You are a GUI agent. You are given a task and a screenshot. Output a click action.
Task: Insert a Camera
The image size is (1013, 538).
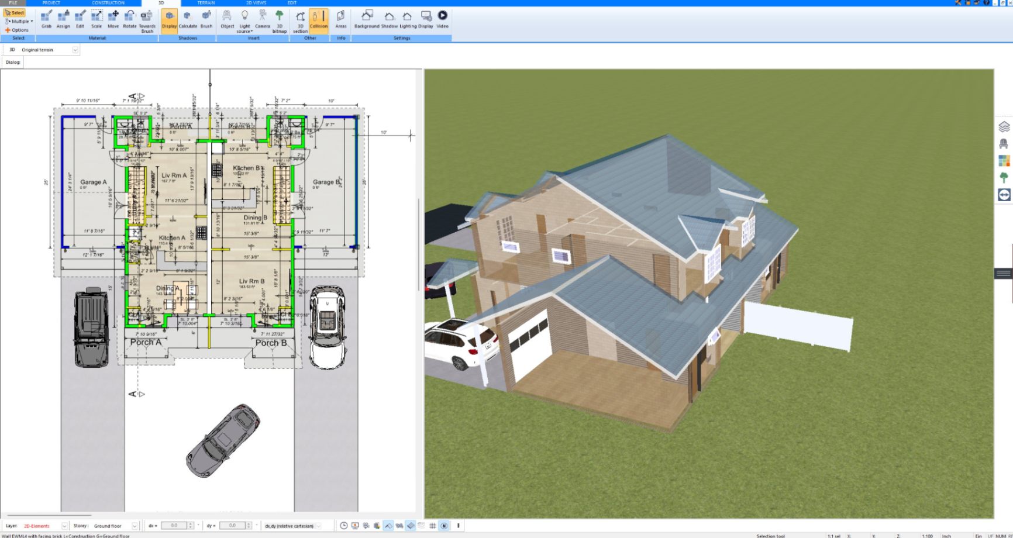[x=263, y=19]
